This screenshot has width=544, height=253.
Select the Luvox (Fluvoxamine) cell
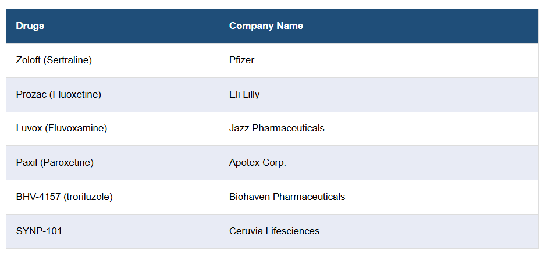62,129
